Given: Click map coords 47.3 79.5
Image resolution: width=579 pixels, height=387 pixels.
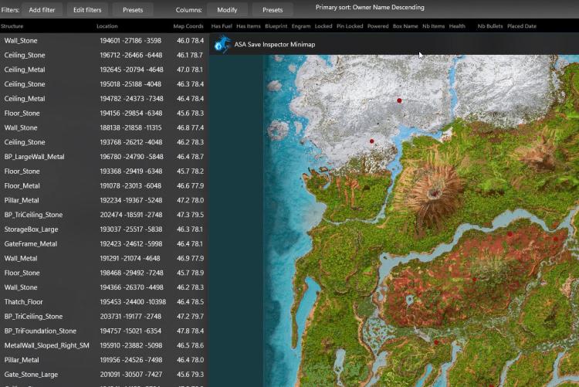Looking at the screenshot, I should click(190, 215).
